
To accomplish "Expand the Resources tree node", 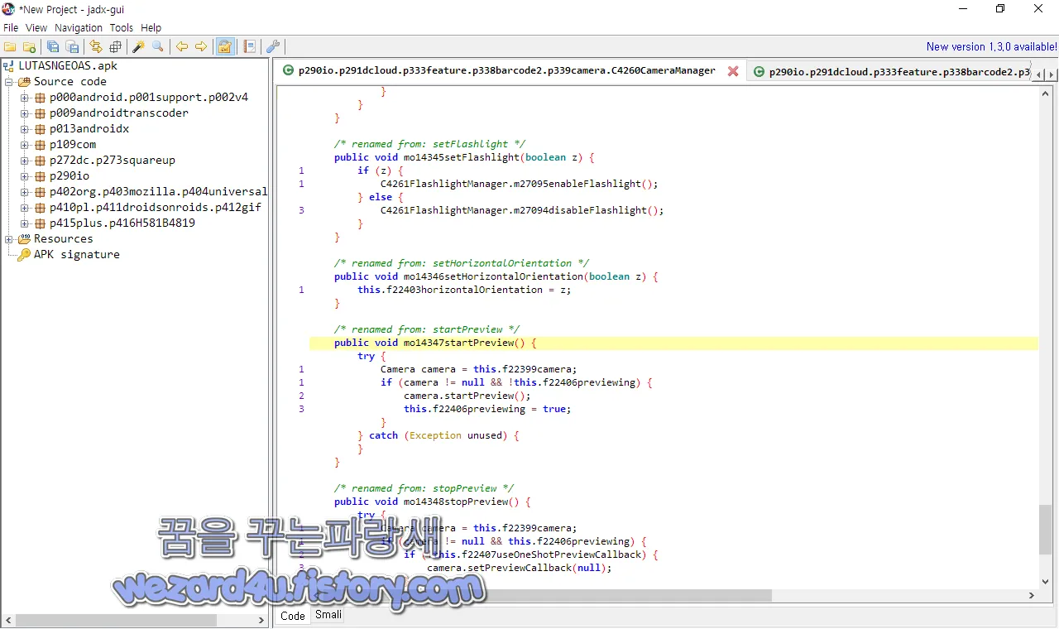I will tap(9, 239).
